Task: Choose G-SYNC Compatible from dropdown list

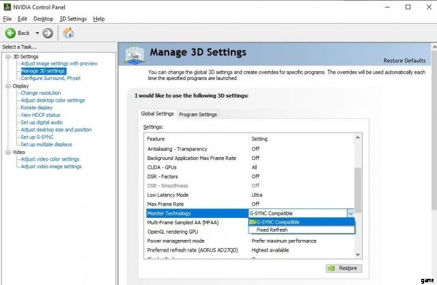Action: tap(302, 222)
